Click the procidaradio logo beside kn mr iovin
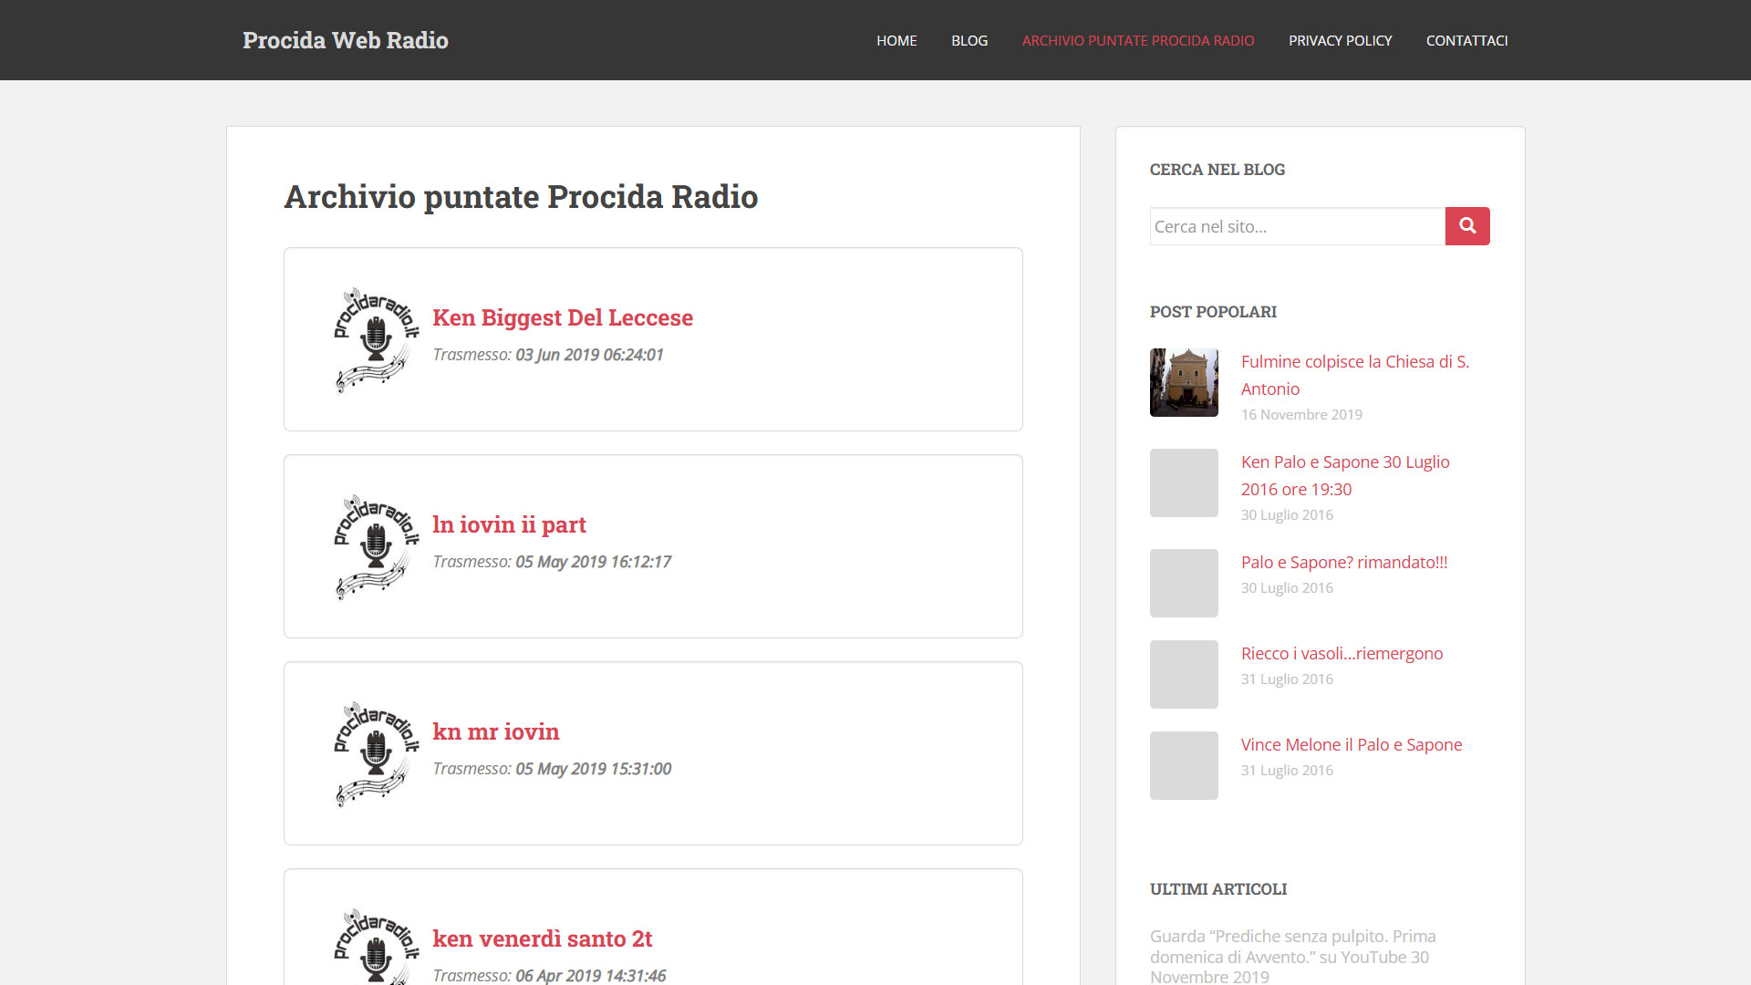This screenshot has height=985, width=1751. point(376,753)
